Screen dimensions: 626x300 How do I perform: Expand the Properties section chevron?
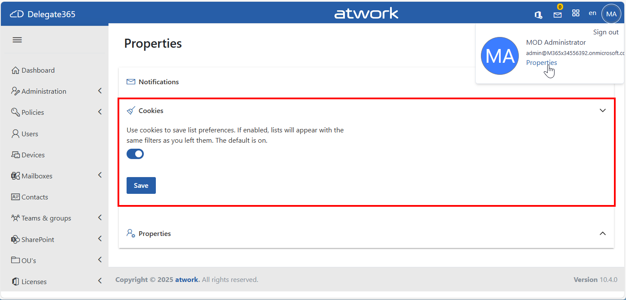603,233
